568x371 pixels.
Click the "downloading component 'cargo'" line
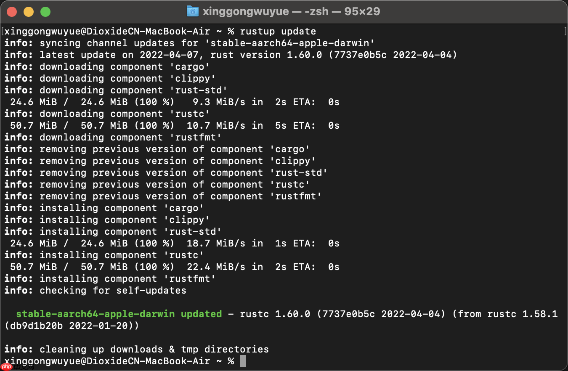point(125,67)
